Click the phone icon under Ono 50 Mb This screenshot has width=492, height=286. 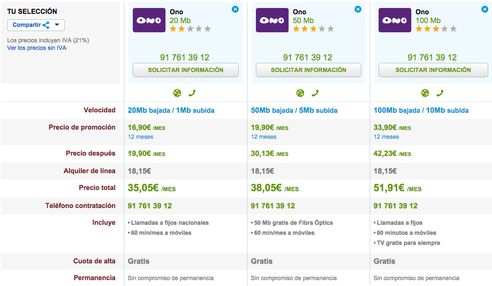(315, 93)
